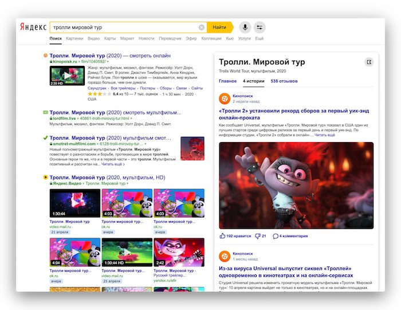This screenshot has width=401, height=310.
Task: Select the 4 истории tab
Action: click(x=253, y=81)
